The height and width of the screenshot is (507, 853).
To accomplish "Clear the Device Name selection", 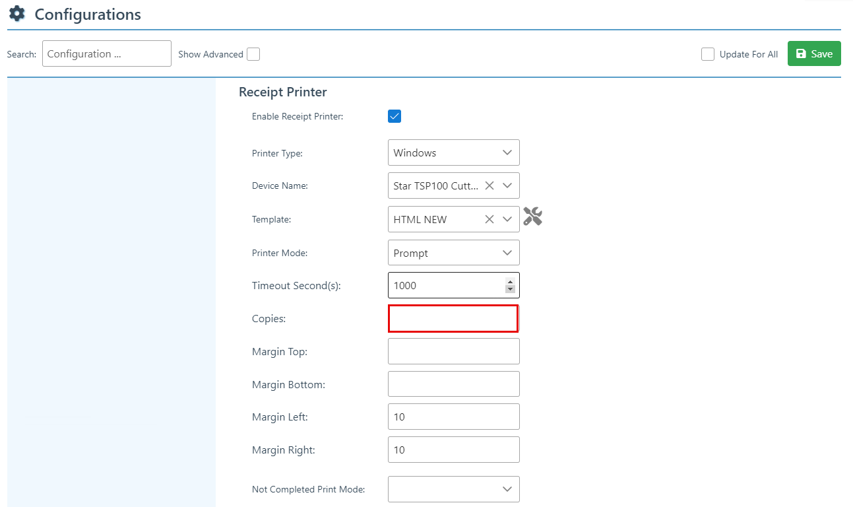I will click(490, 186).
